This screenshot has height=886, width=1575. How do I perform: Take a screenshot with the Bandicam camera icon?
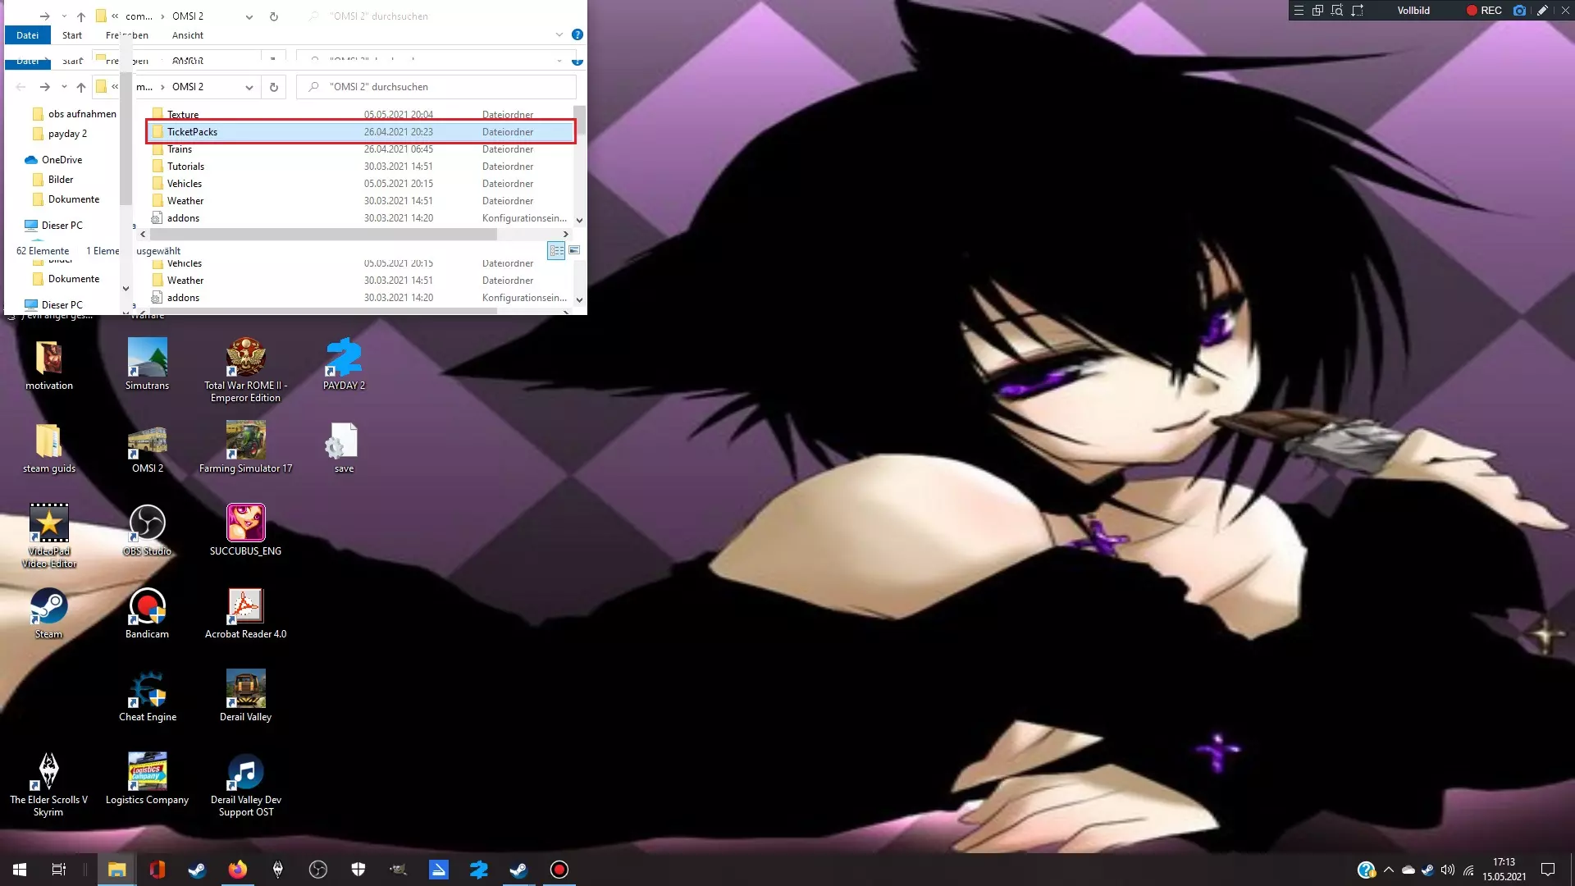tap(1519, 11)
